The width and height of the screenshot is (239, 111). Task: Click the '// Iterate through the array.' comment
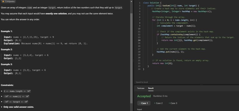[x=168, y=17]
